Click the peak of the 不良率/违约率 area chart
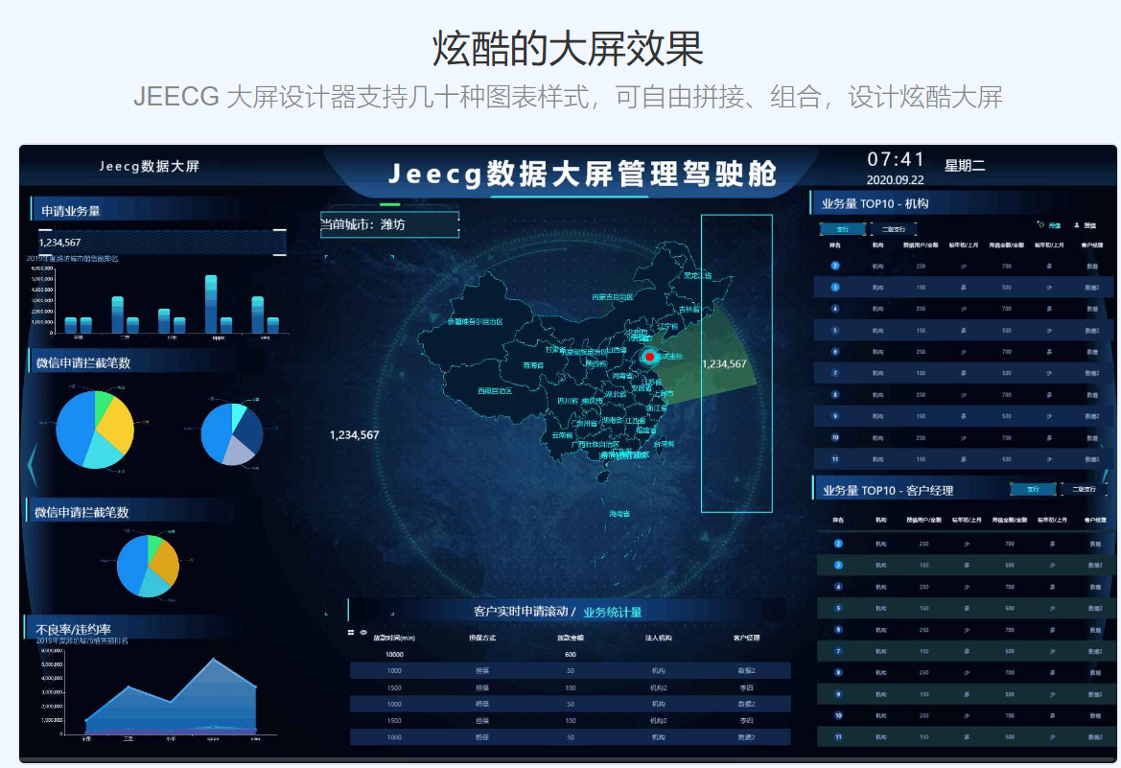1121x768 pixels. (x=212, y=660)
